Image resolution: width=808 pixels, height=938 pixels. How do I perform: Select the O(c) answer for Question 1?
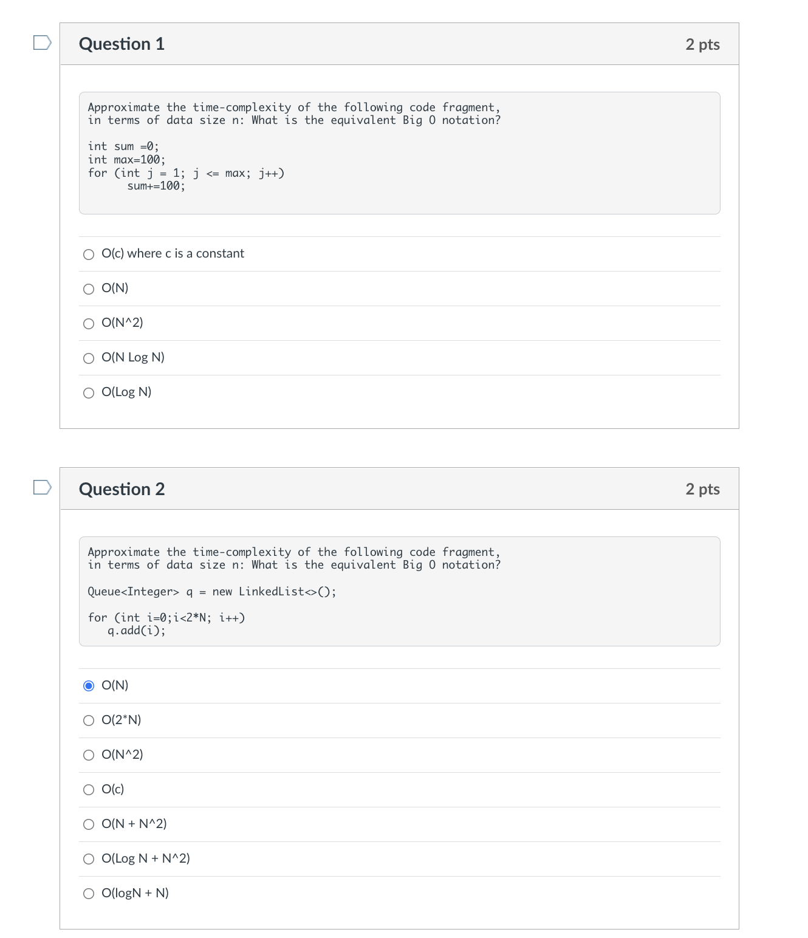tap(89, 254)
